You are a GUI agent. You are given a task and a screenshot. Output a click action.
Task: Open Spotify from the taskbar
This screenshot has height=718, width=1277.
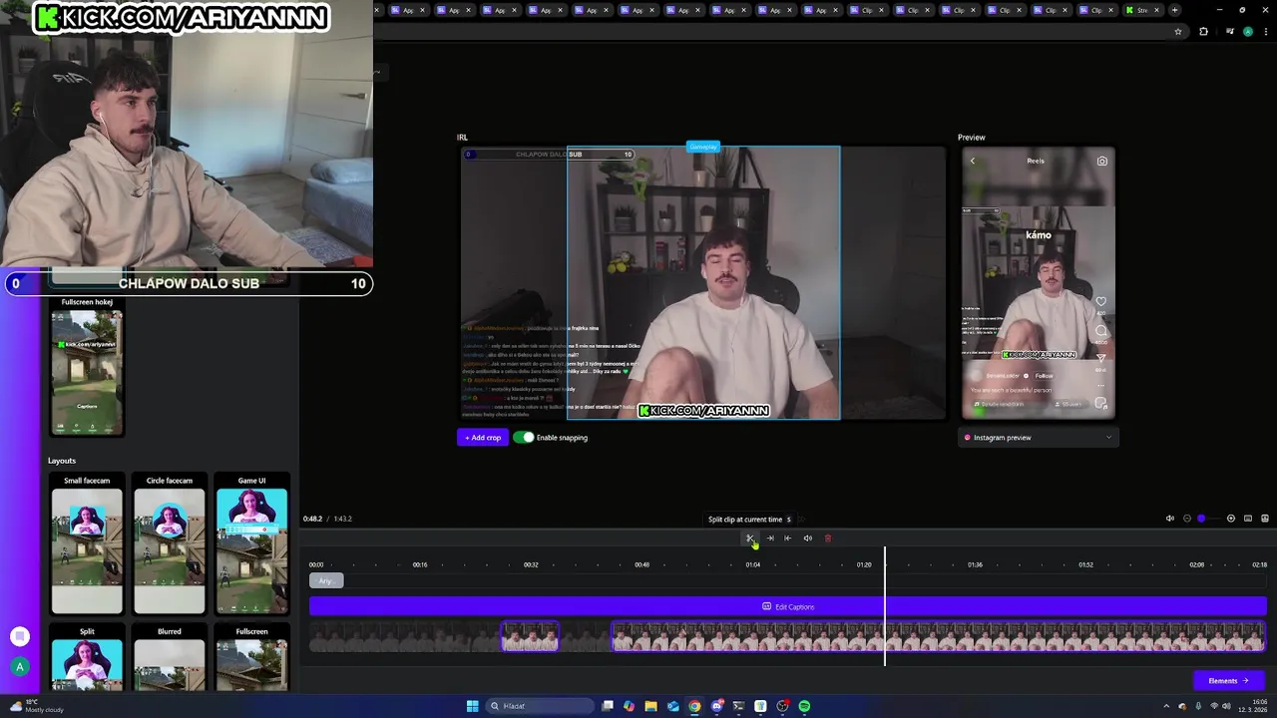pos(804,706)
